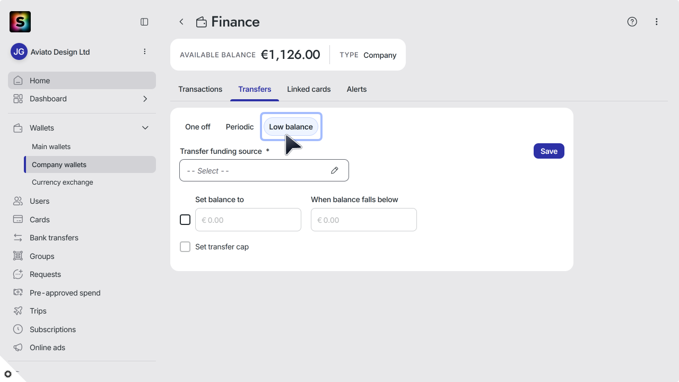Click the Users people icon
Image resolution: width=679 pixels, height=382 pixels.
[18, 201]
